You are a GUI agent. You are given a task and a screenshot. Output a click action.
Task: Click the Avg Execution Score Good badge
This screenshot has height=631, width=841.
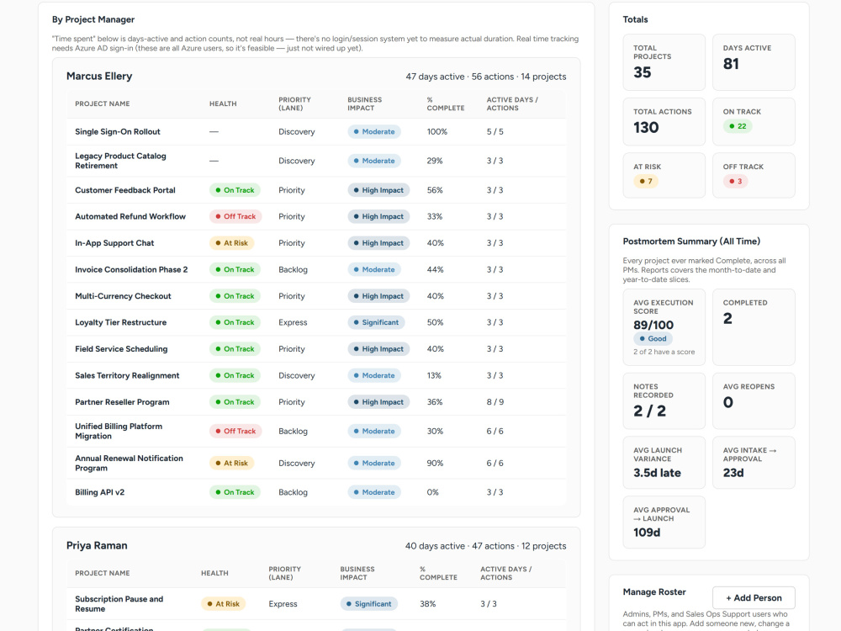(653, 338)
